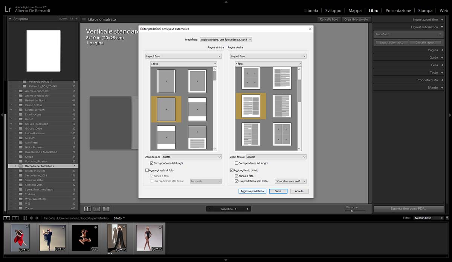Uncheck left Corrispondenza lati lunghi checkbox
The width and height of the screenshot is (452, 262).
click(152, 163)
